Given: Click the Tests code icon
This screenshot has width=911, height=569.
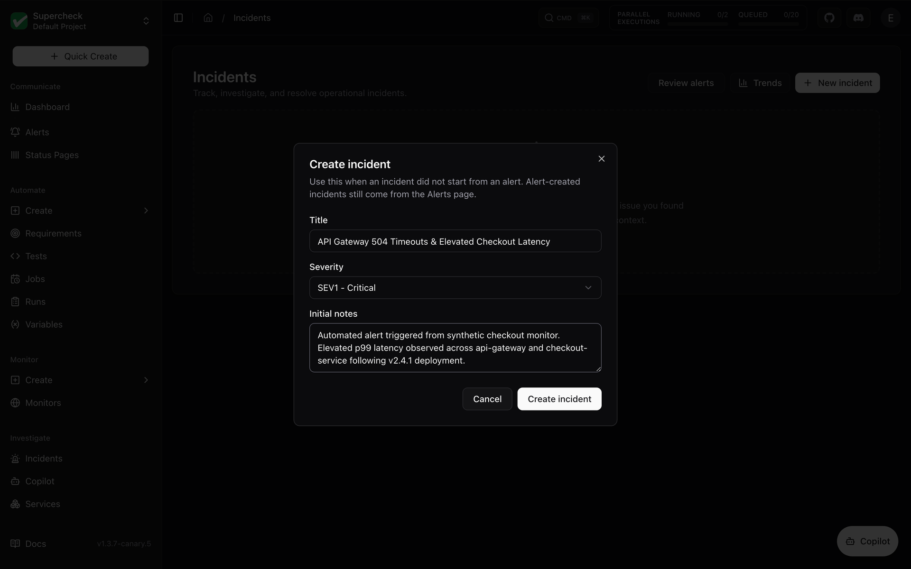Looking at the screenshot, I should pyautogui.click(x=15, y=256).
